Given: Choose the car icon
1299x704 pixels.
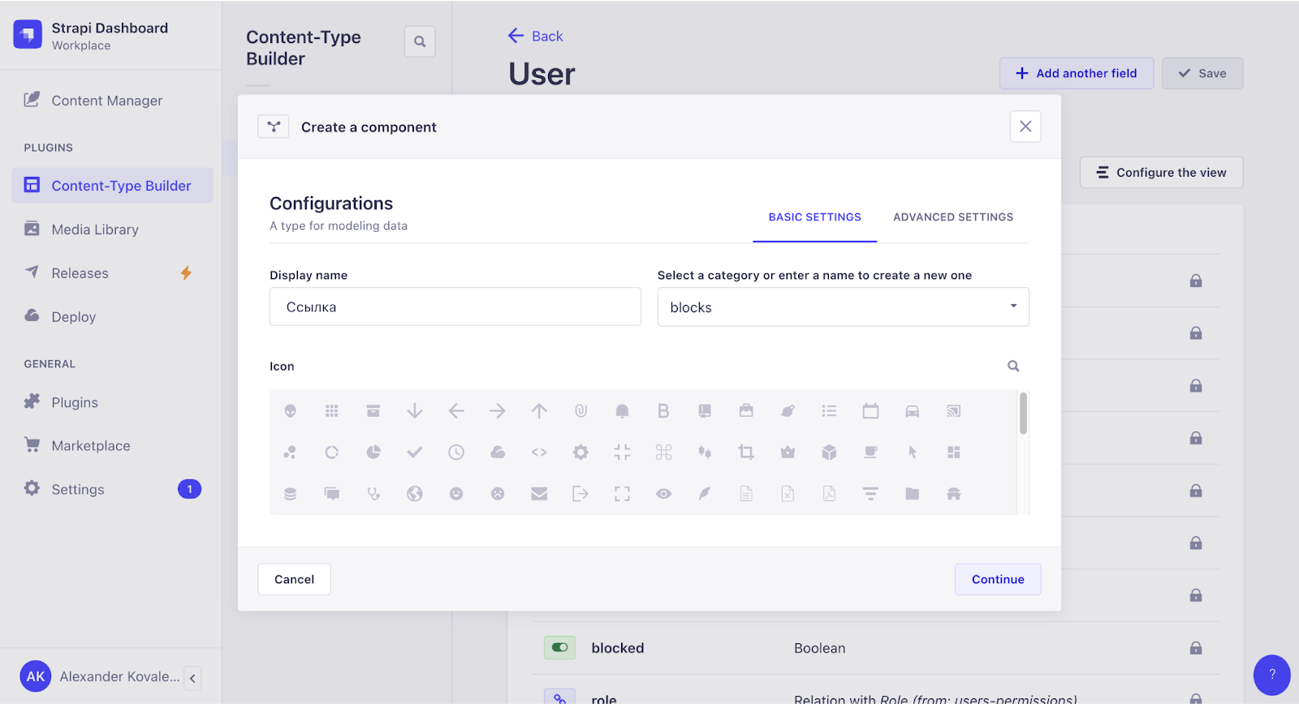Looking at the screenshot, I should (913, 411).
